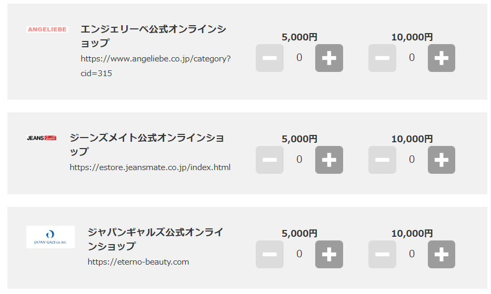The image size is (491, 294).
Task: Click the Angeliebe 5,000円 quantity value
Action: point(299,58)
